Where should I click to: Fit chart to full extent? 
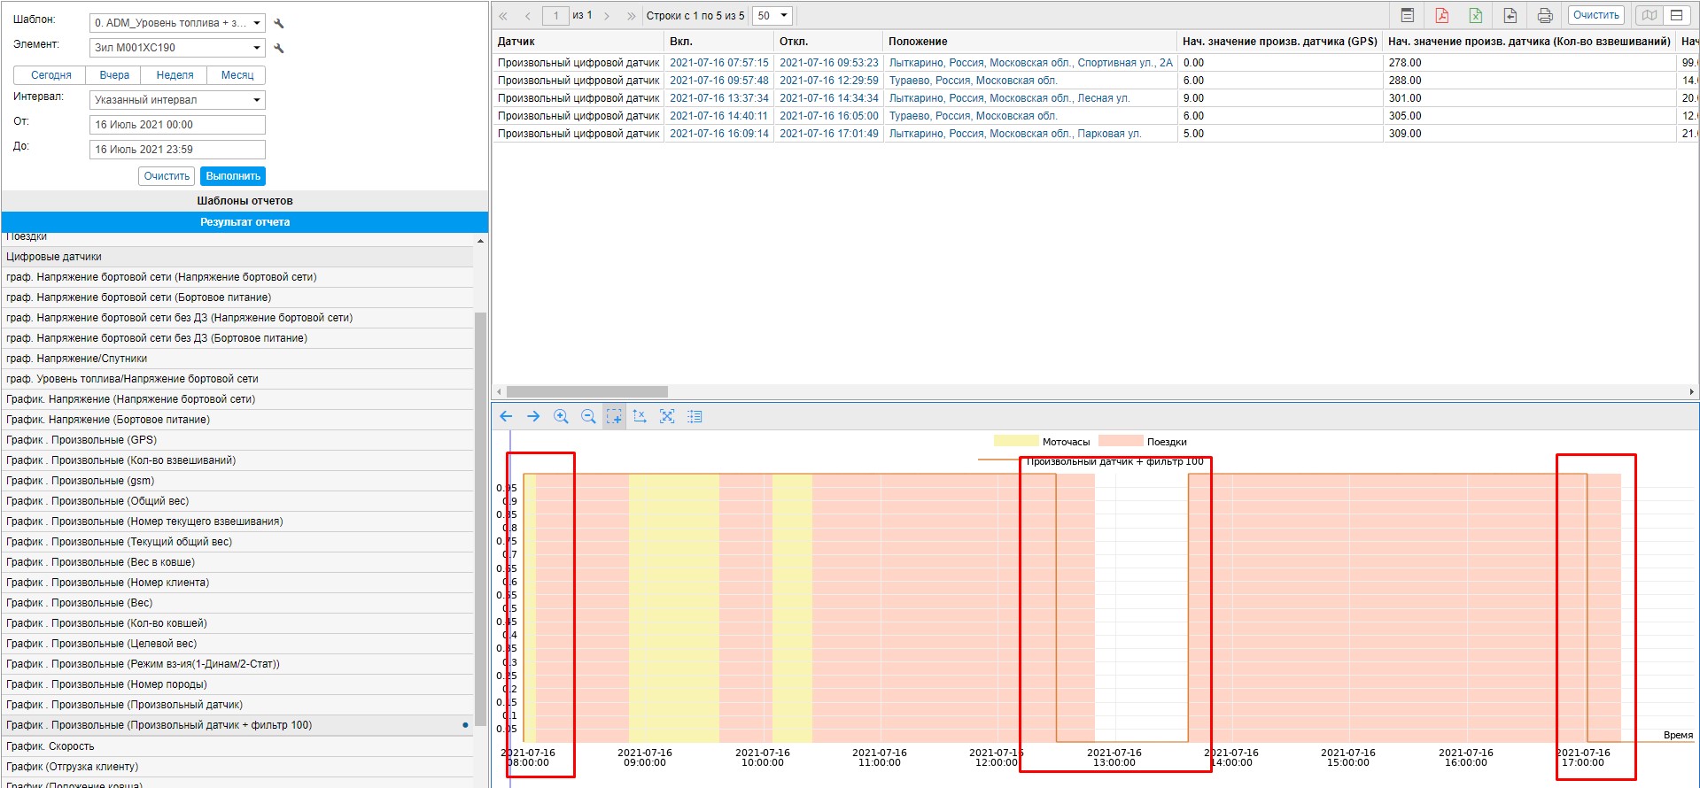(667, 416)
